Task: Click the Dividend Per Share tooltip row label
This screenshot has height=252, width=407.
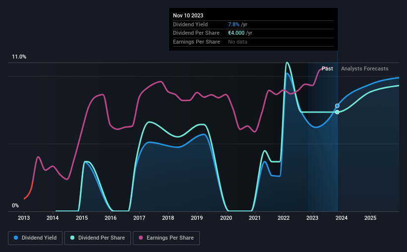Action: click(196, 33)
